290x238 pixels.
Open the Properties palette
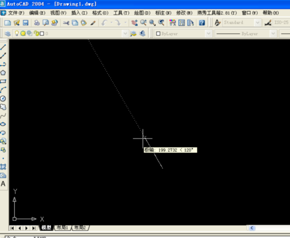(x=173, y=23)
